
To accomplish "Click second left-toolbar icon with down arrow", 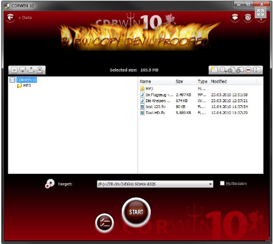I will (23, 70).
